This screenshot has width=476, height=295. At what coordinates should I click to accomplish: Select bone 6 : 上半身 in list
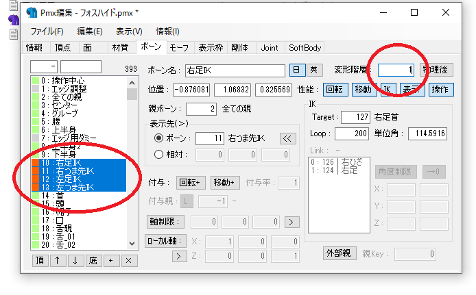coord(79,130)
